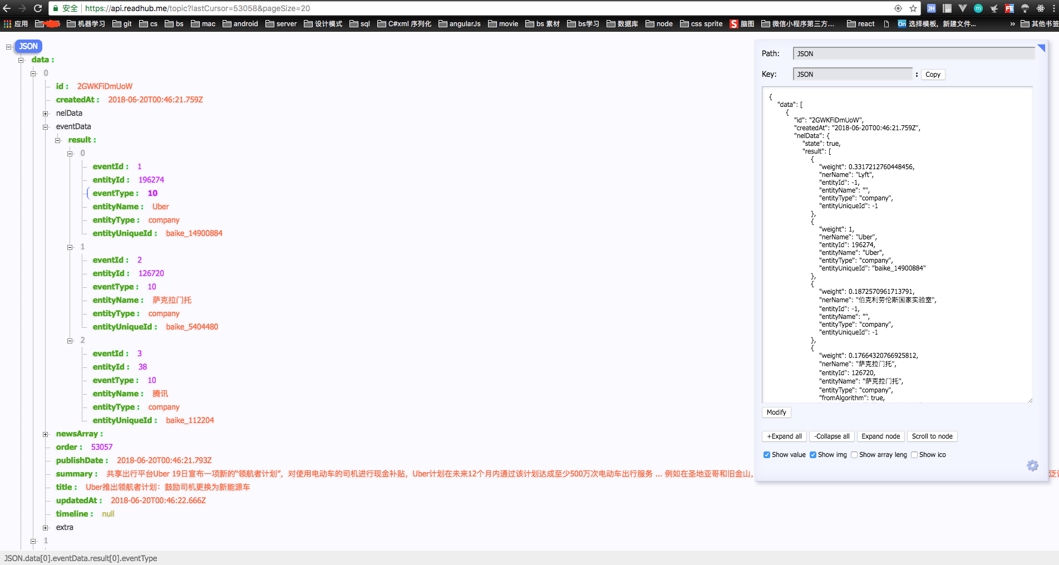Select the id value 2GWKFiDmUoW
This screenshot has height=565, width=1059.
[105, 86]
